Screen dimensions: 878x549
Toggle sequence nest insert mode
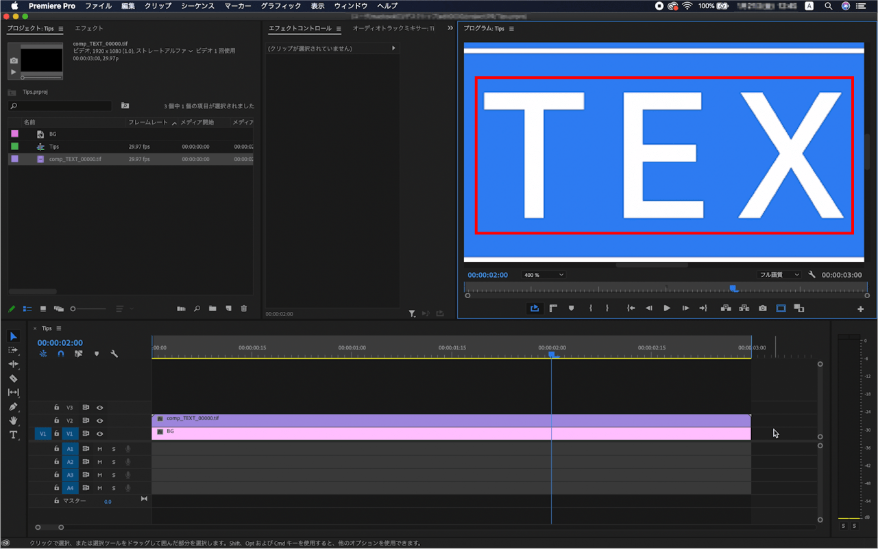(43, 354)
